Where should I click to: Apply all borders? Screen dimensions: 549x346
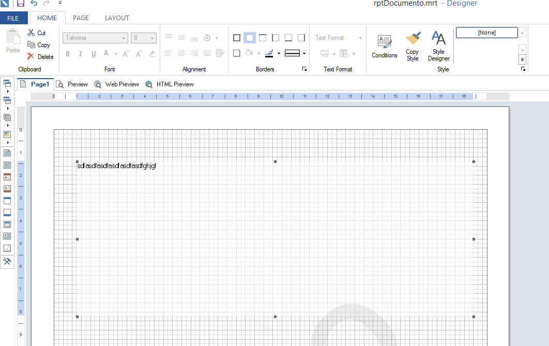(237, 38)
